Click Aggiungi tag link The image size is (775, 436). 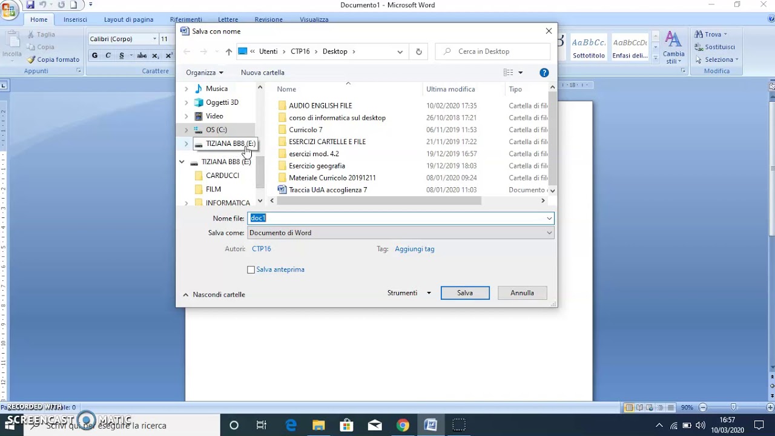click(x=415, y=249)
